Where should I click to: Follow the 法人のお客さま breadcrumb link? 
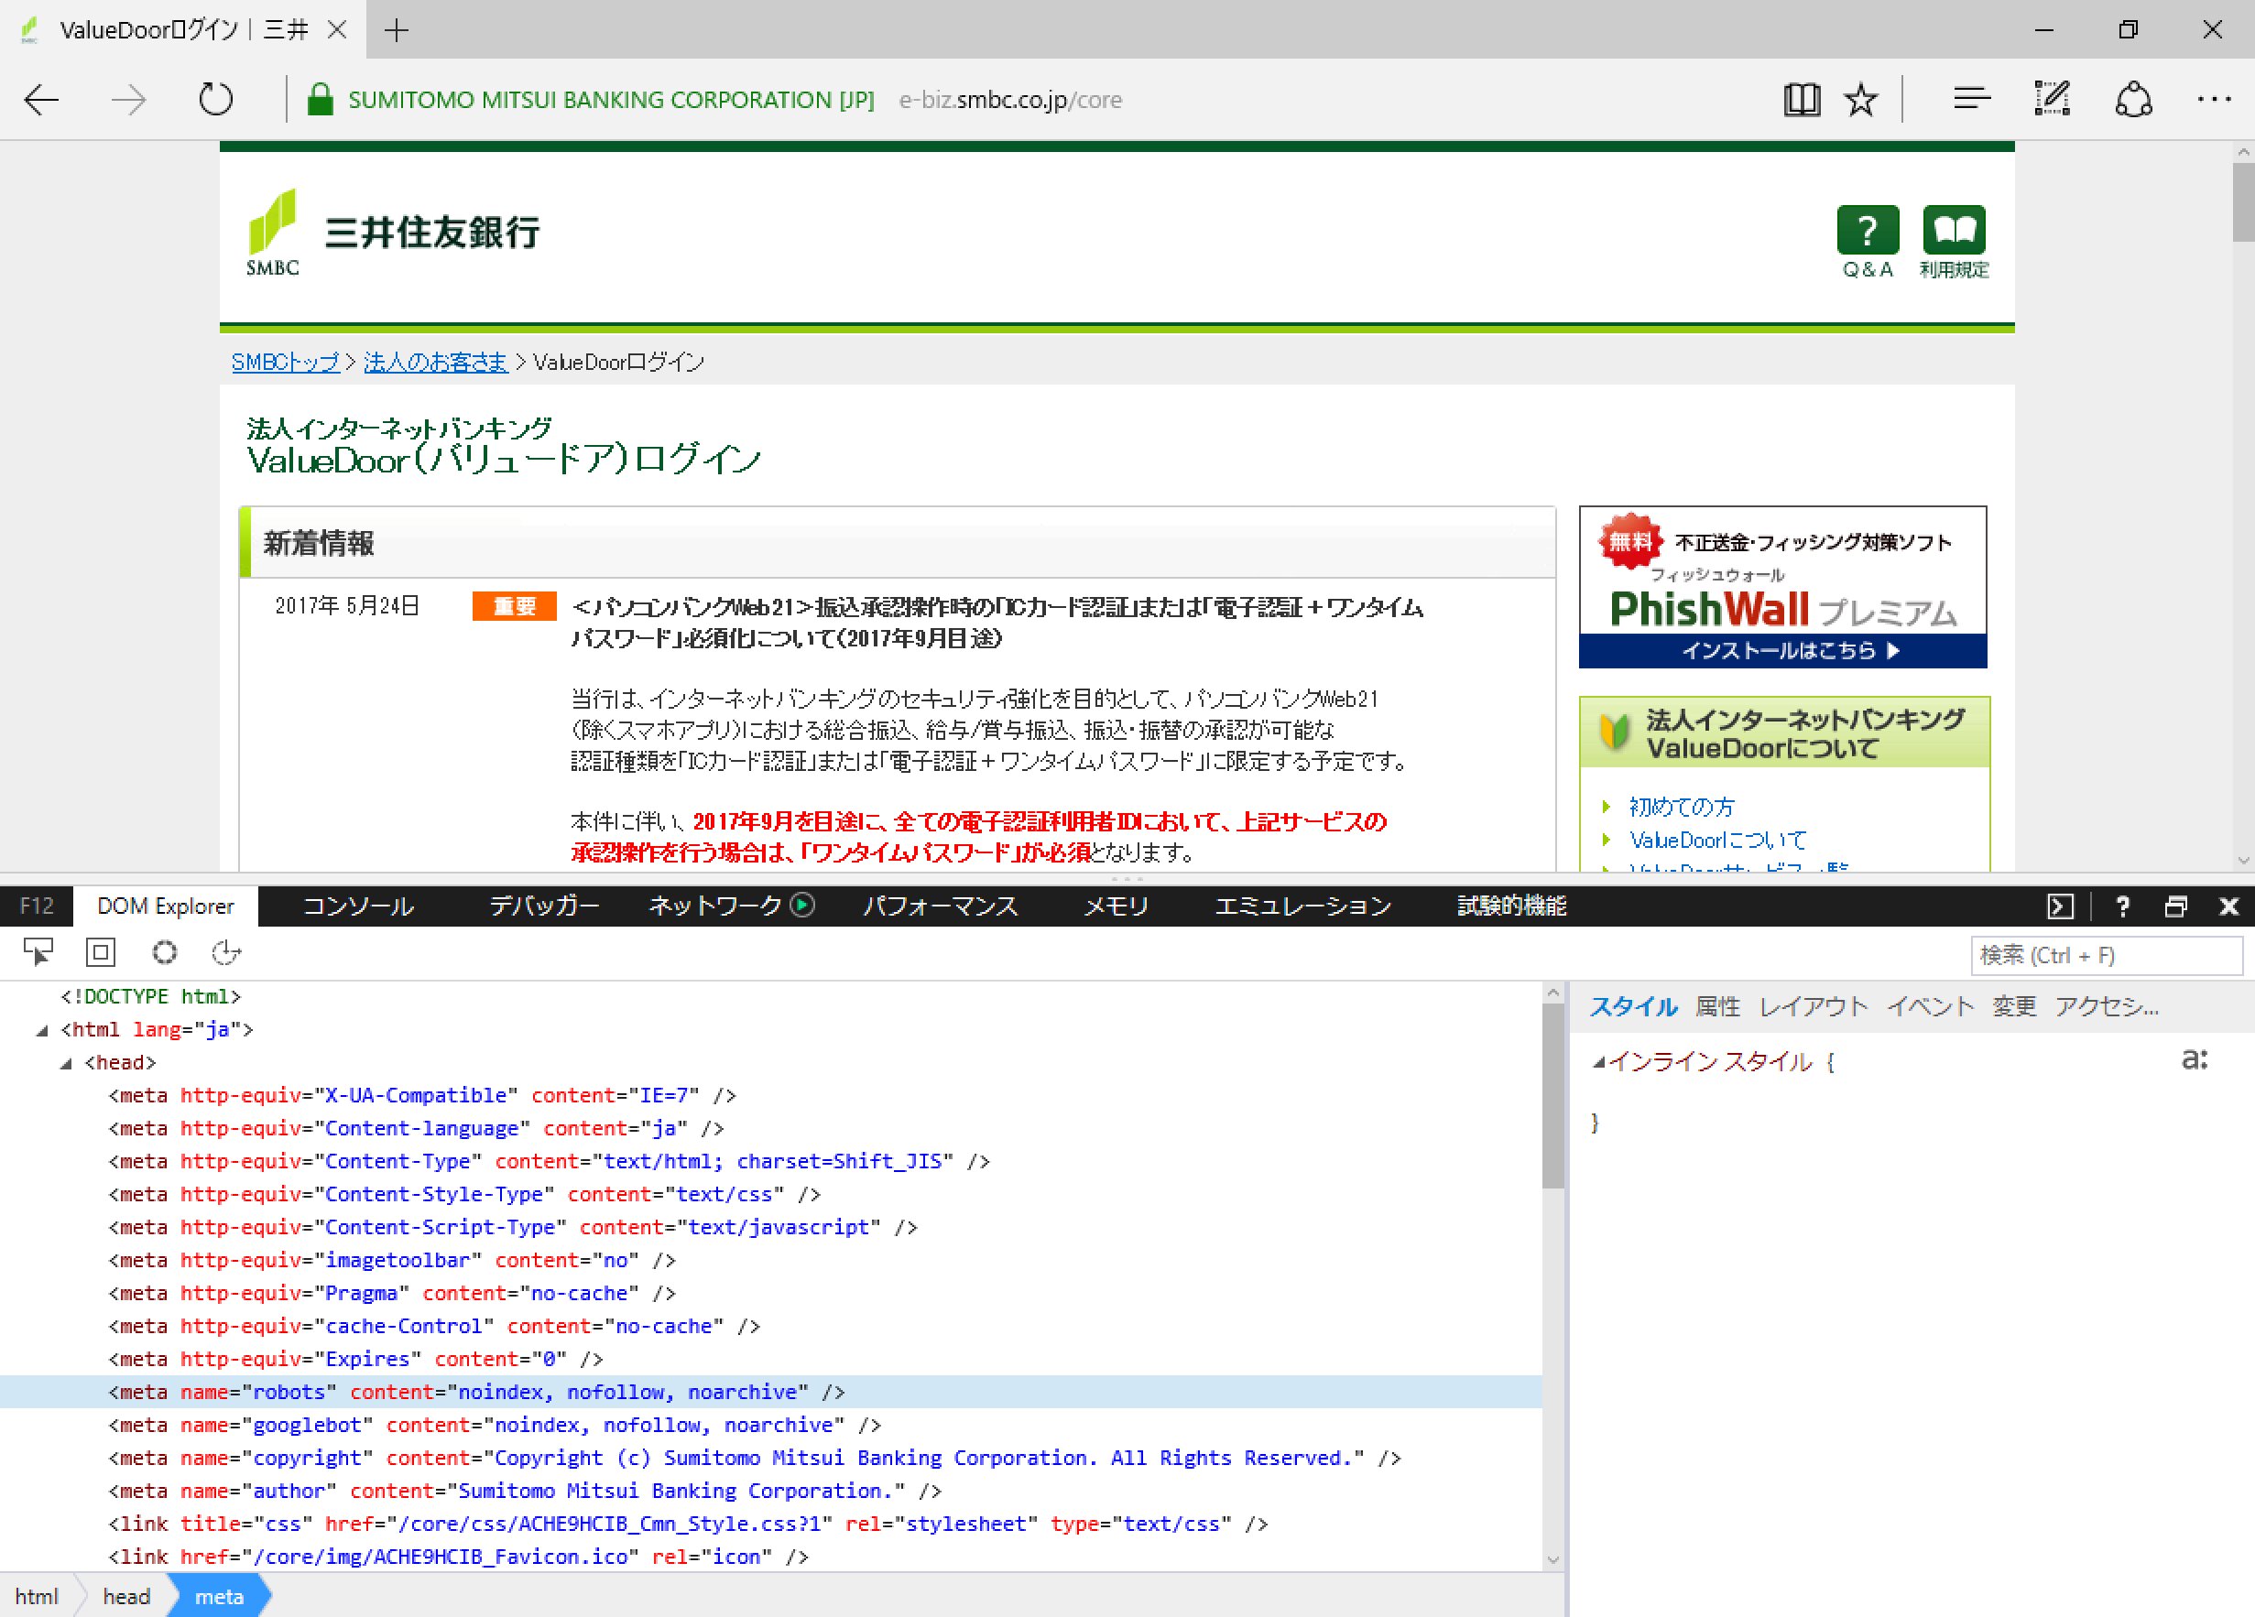[435, 362]
